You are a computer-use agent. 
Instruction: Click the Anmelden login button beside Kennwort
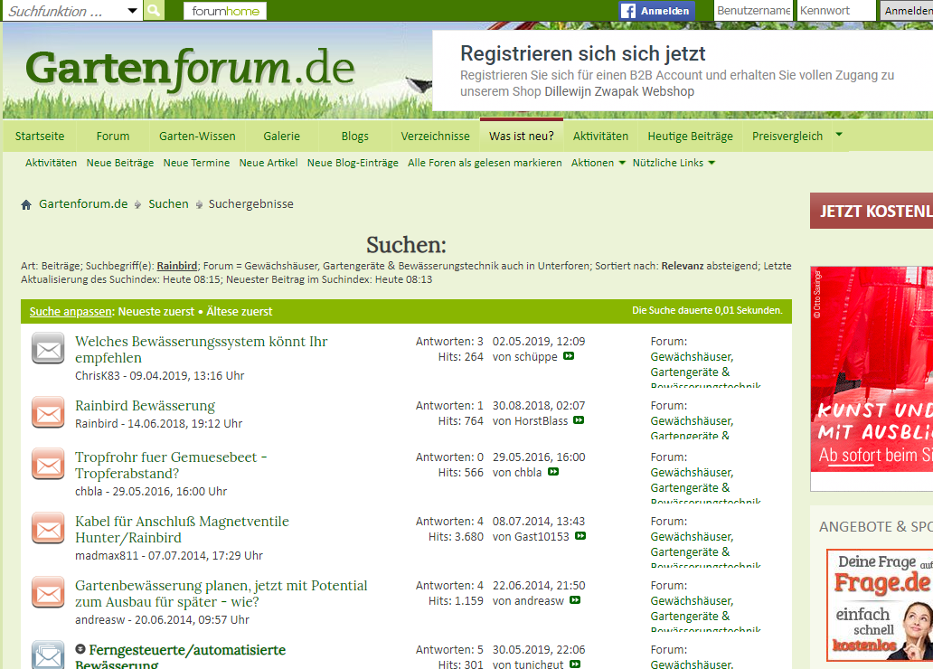tap(906, 11)
